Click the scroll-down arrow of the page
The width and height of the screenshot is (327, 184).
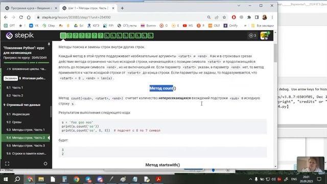tap(275, 167)
